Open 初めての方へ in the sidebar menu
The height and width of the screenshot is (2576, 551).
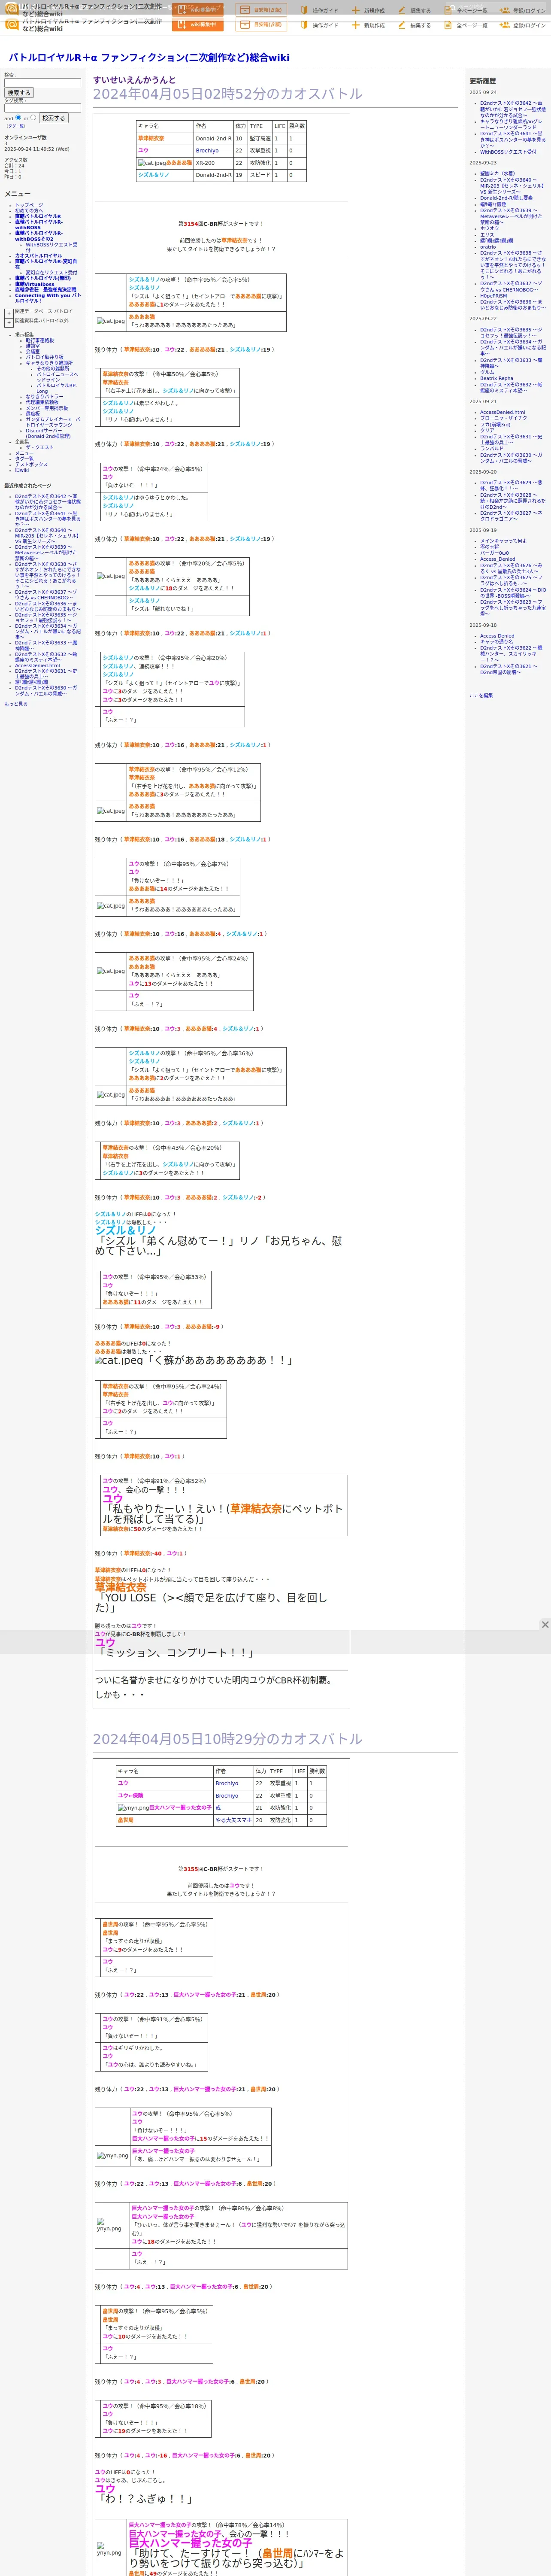click(x=29, y=210)
